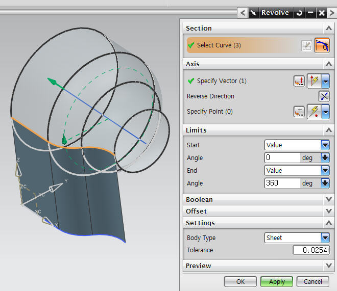This screenshot has height=291, width=337.
Task: Click the Inferred Vector icon
Action: (x=314, y=81)
